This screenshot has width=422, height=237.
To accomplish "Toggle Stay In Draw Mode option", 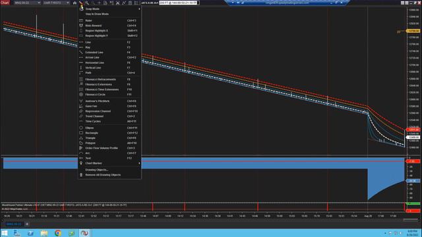I will (109, 14).
